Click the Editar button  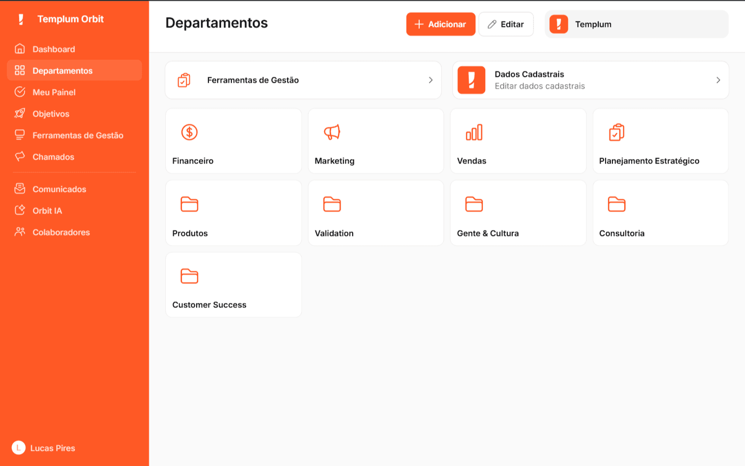pos(506,24)
